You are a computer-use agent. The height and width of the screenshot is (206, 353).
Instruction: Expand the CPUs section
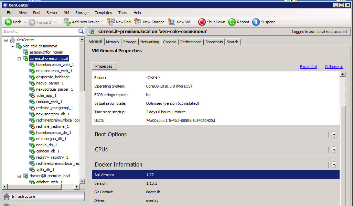point(334,150)
